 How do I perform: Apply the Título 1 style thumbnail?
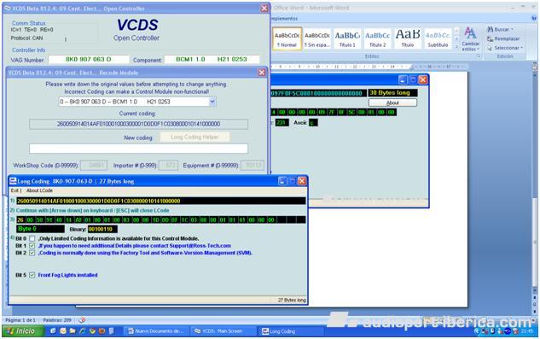click(x=347, y=38)
